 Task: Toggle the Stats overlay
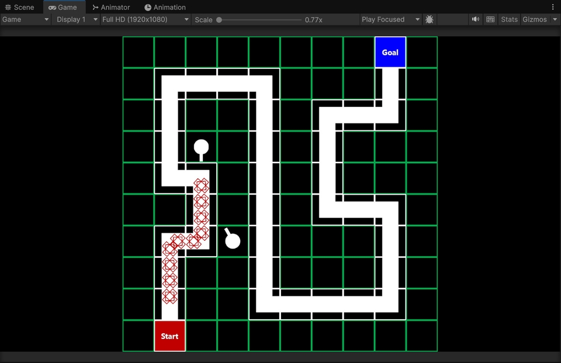click(x=509, y=19)
